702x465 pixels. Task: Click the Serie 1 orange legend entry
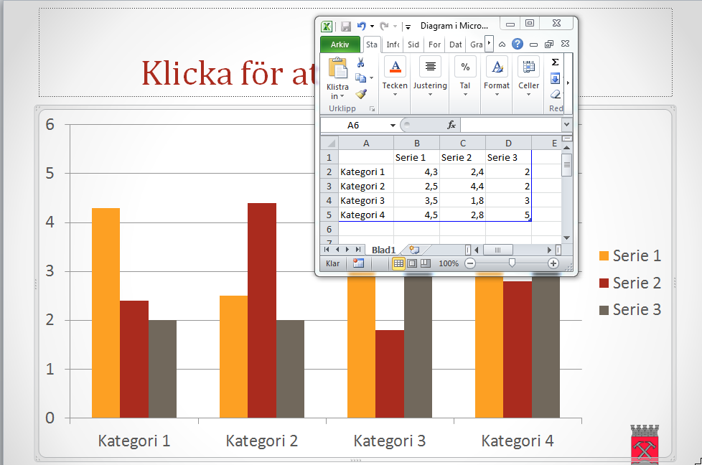point(630,255)
